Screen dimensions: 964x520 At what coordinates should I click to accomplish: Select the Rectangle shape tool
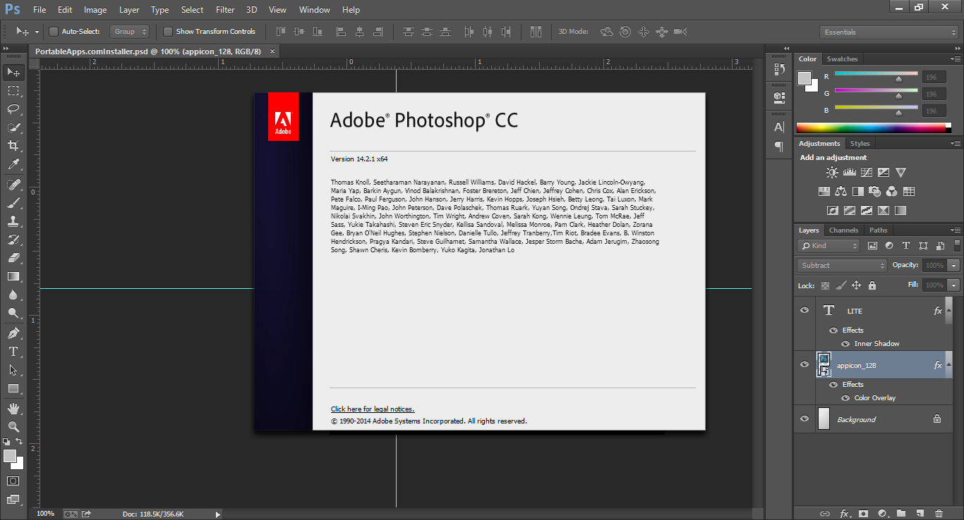pyautogui.click(x=13, y=388)
